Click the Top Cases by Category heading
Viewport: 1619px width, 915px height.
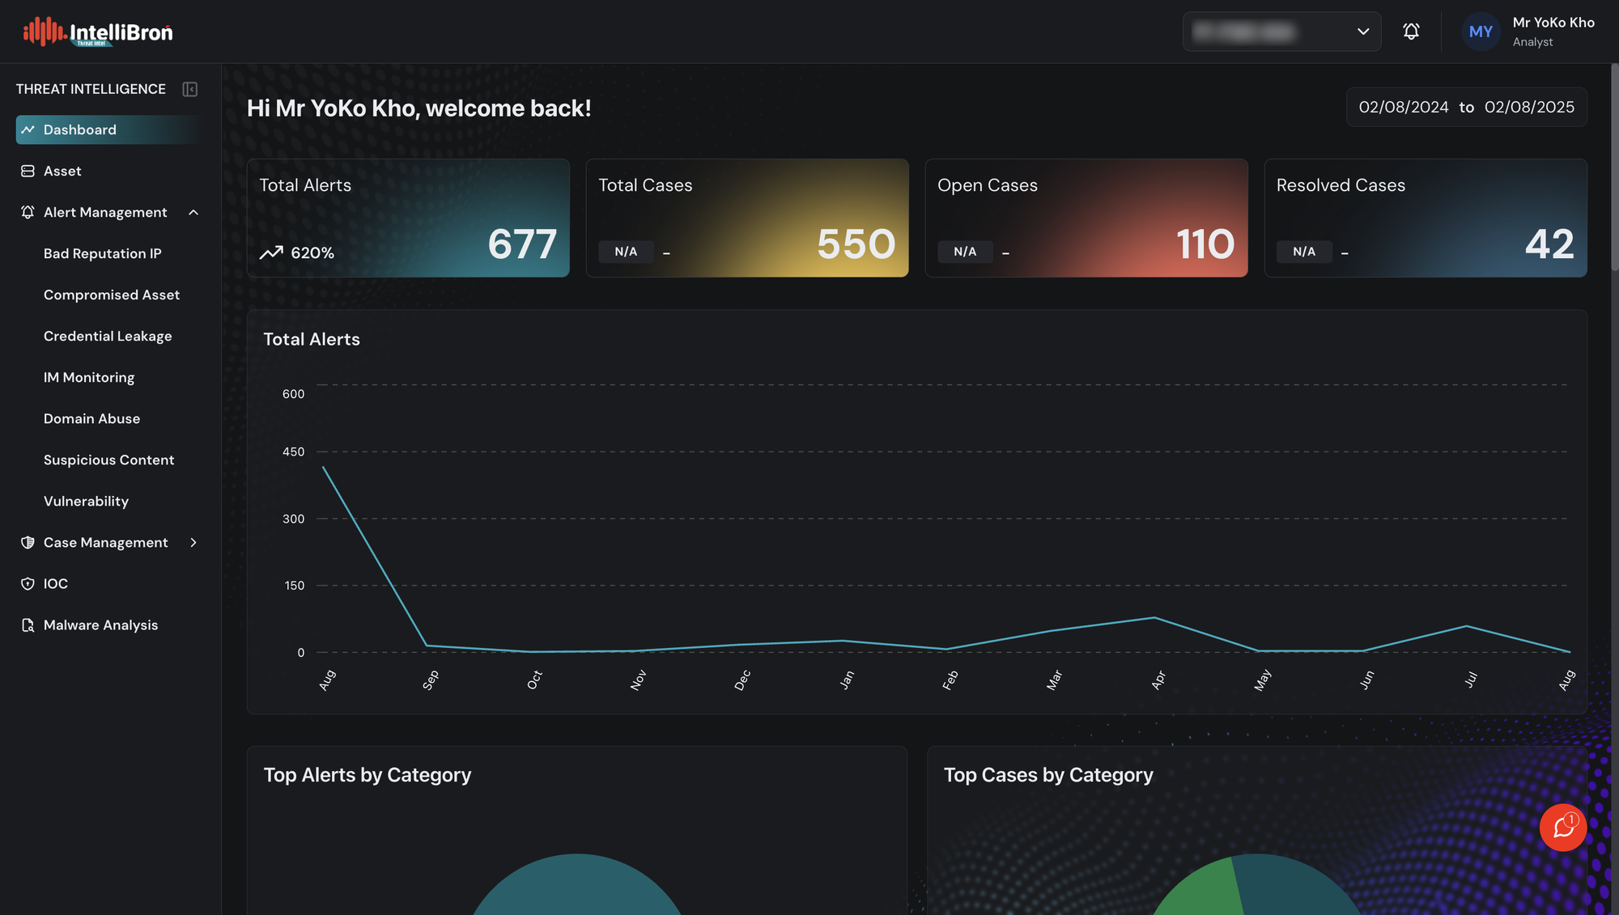[1048, 775]
